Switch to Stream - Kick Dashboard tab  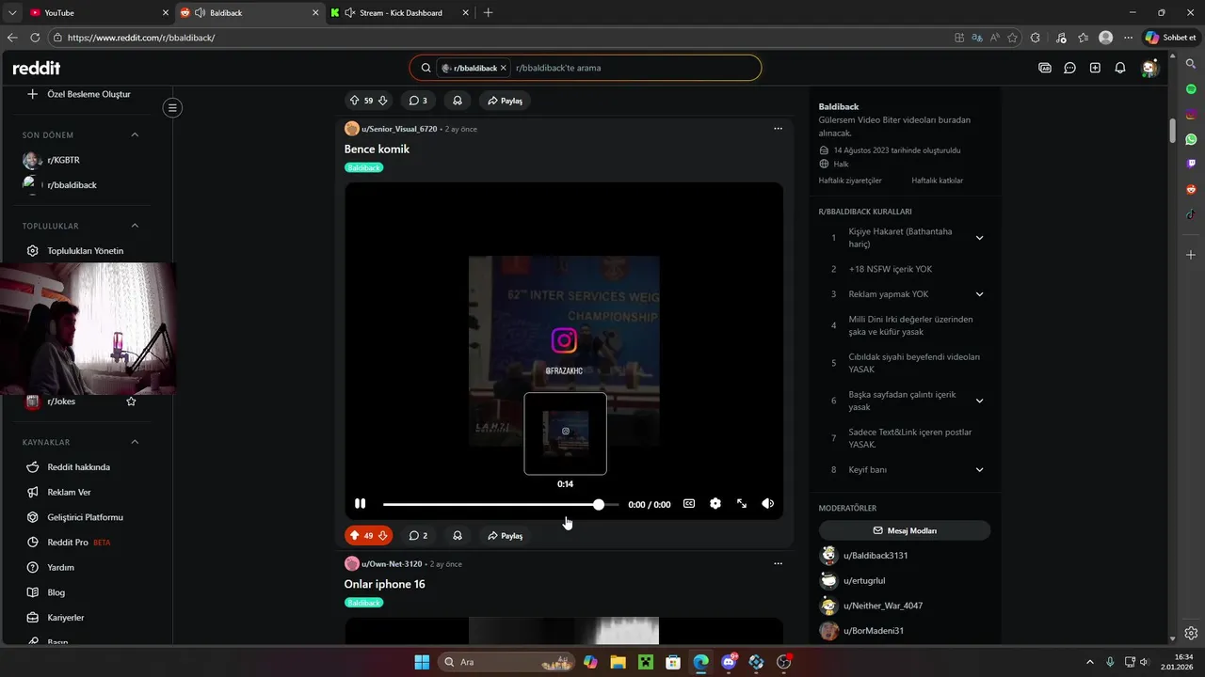click(400, 13)
